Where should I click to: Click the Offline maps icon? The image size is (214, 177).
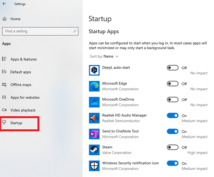click(x=4, y=84)
